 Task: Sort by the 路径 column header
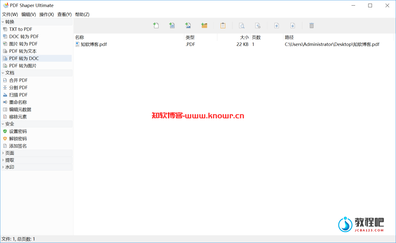[x=339, y=37]
